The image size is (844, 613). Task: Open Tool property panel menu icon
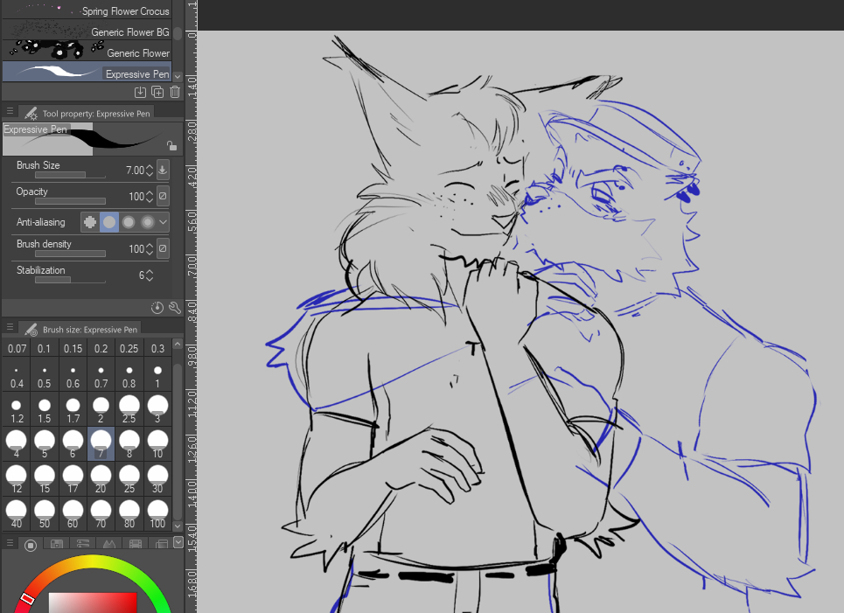point(10,112)
